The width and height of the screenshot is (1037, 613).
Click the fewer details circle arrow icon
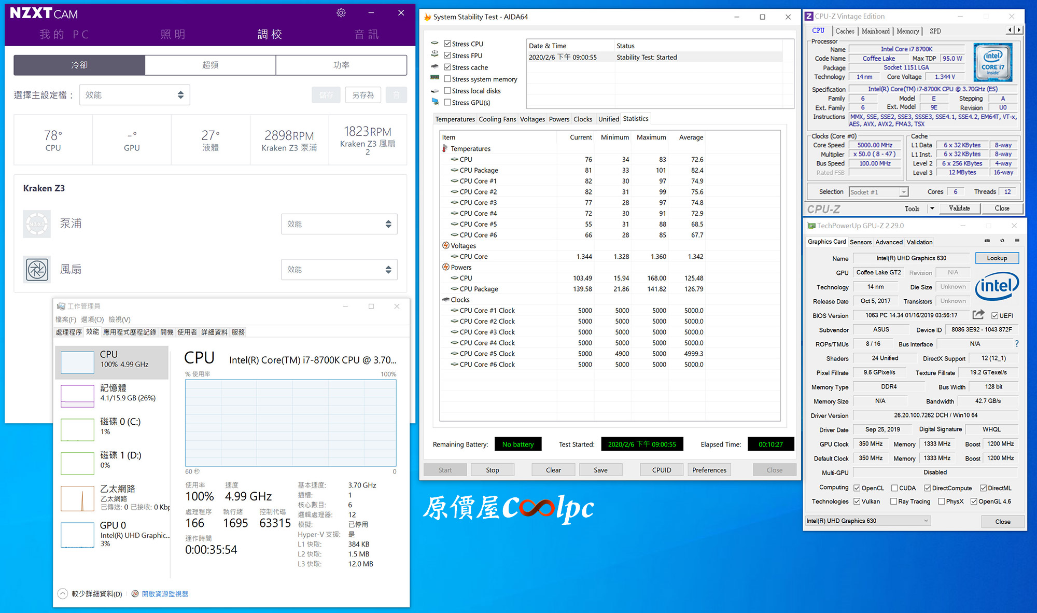coord(63,594)
